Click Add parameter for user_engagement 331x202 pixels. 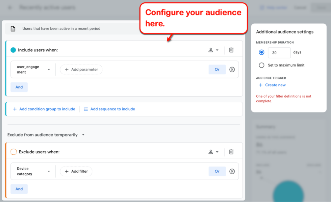(x=81, y=69)
